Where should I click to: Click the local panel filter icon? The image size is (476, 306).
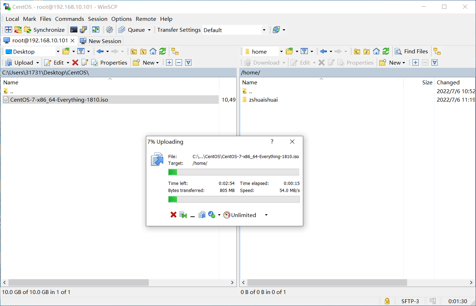pyautogui.click(x=81, y=52)
